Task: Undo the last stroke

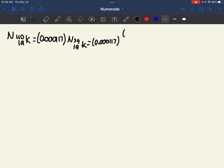Action: point(183,9)
